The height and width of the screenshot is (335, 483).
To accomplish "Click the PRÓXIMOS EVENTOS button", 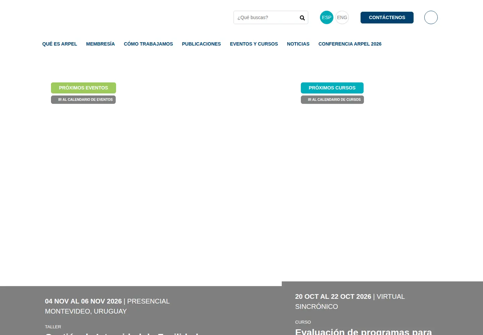I will tap(84, 88).
